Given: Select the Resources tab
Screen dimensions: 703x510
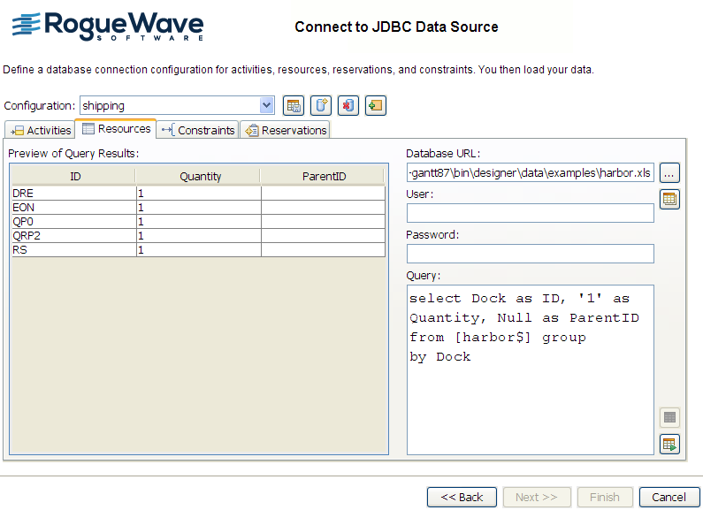Looking at the screenshot, I should pos(116,129).
